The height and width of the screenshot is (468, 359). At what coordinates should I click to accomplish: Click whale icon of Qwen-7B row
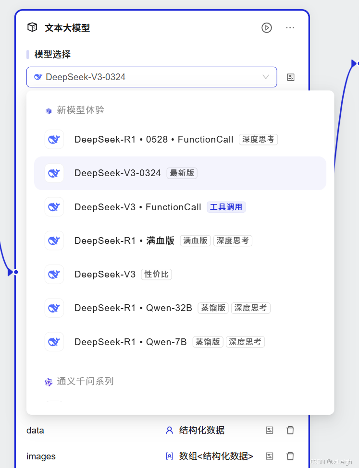[x=54, y=342]
